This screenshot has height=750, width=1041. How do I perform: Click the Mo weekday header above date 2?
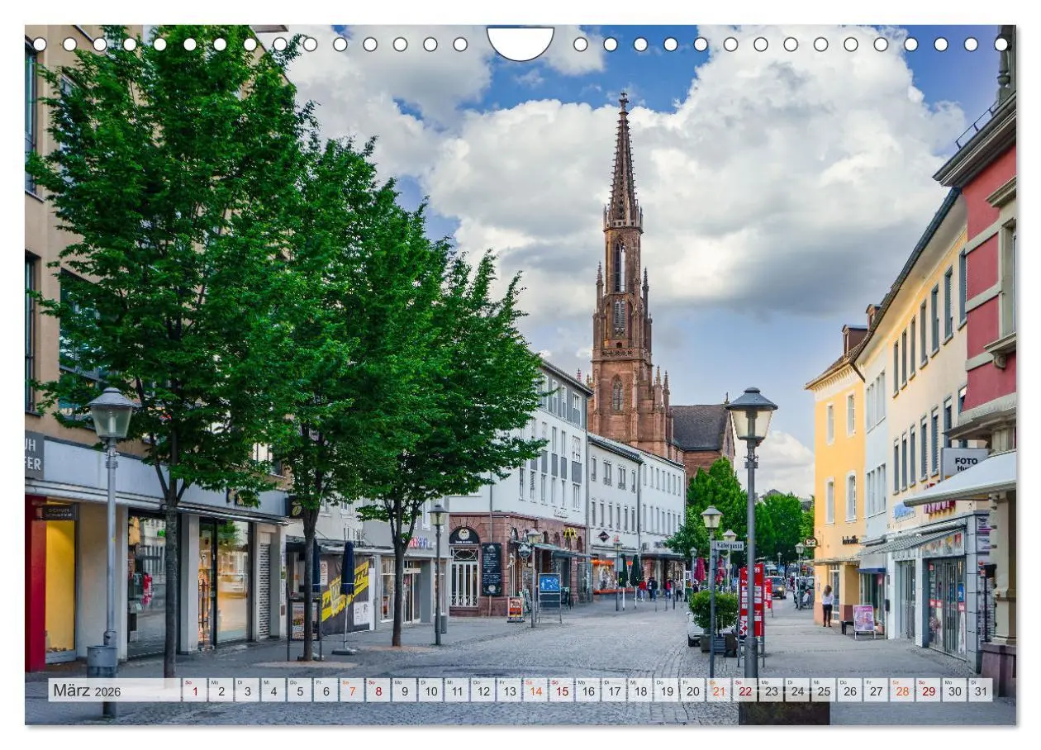pos(216,684)
